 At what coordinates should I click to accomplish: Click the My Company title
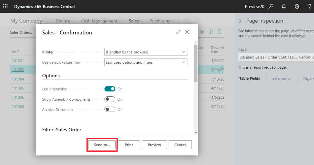click(x=26, y=21)
